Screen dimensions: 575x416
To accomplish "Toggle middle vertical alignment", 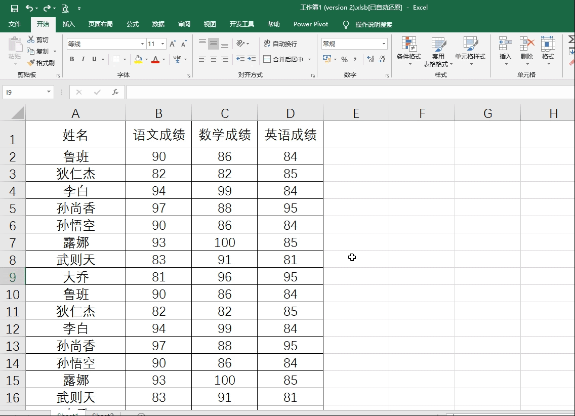I will tap(214, 44).
